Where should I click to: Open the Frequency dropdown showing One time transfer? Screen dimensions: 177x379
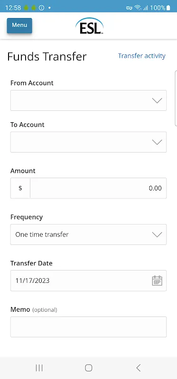[88, 235]
